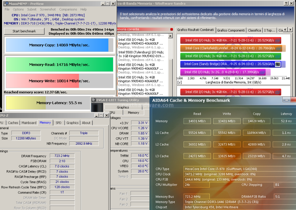Click the EVGA VREG temperature '43.0 °C'

click(x=140, y=166)
